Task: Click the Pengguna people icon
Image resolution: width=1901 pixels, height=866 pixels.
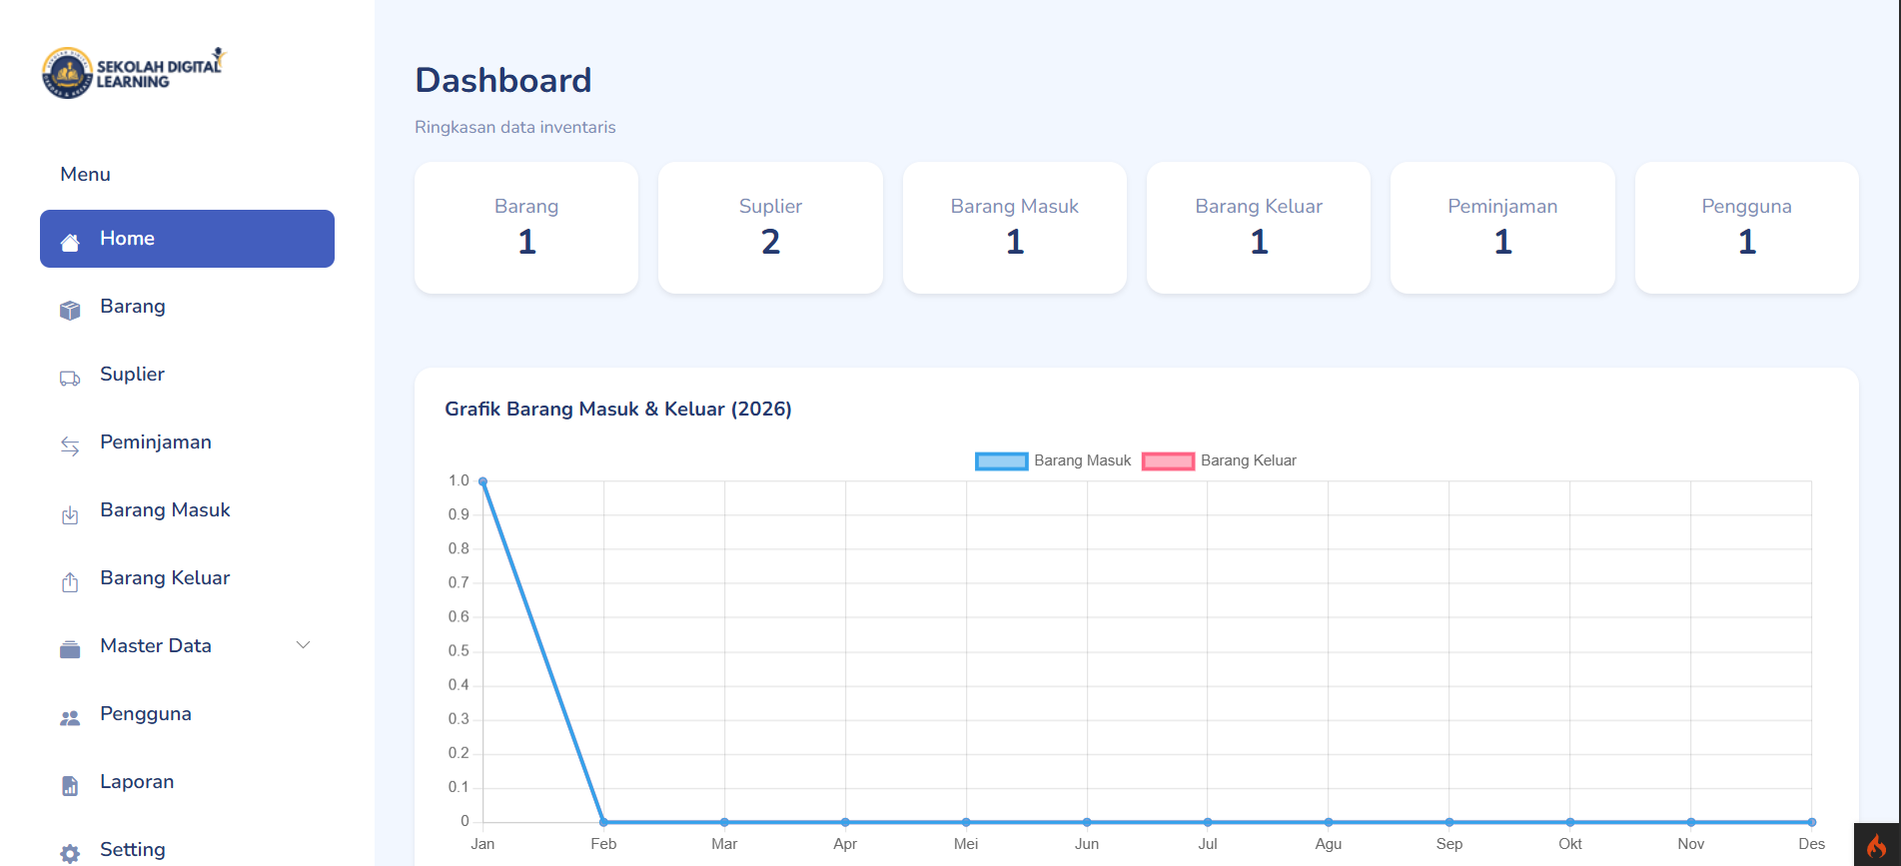Action: tap(70, 717)
